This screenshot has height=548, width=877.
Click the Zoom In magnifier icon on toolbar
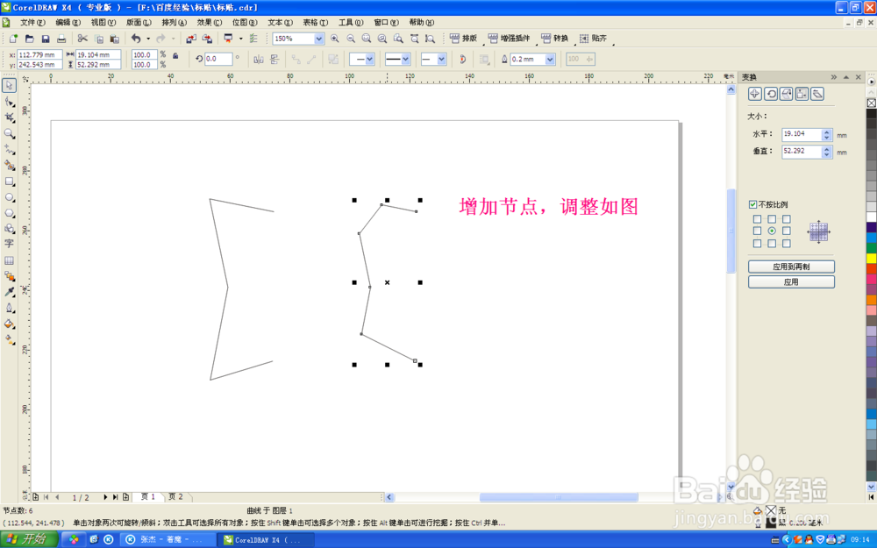(x=334, y=39)
